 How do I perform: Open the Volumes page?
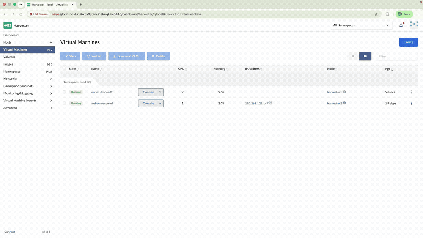click(27, 57)
